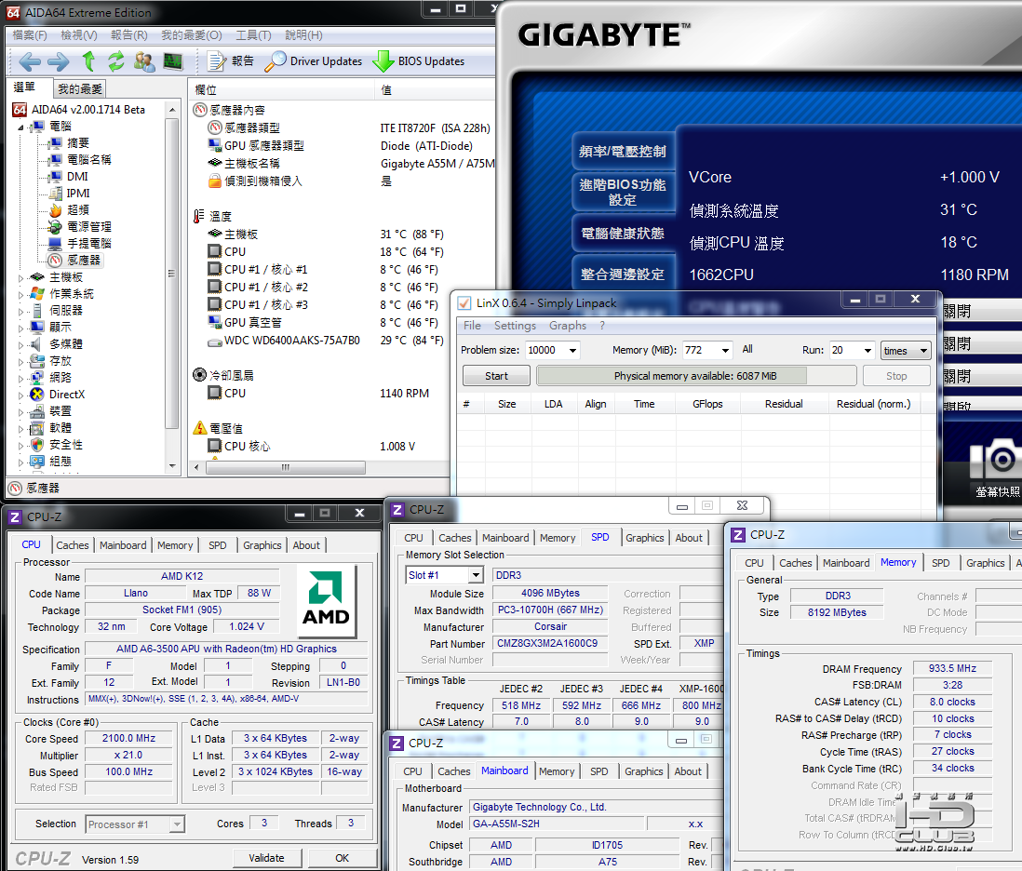Open the 報告 report toolbar button
The image size is (1022, 871).
(x=231, y=61)
